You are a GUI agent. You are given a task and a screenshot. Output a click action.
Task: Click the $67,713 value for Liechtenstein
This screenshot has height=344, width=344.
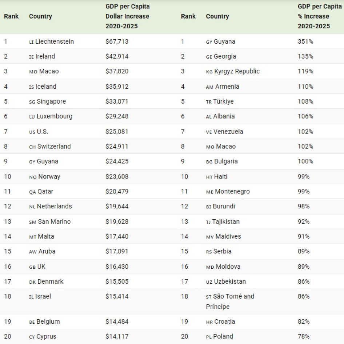point(117,41)
